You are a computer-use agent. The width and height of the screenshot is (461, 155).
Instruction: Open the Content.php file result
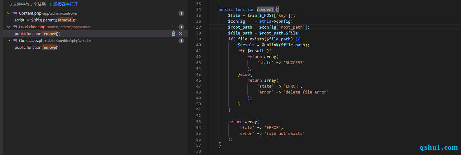[x=30, y=13]
